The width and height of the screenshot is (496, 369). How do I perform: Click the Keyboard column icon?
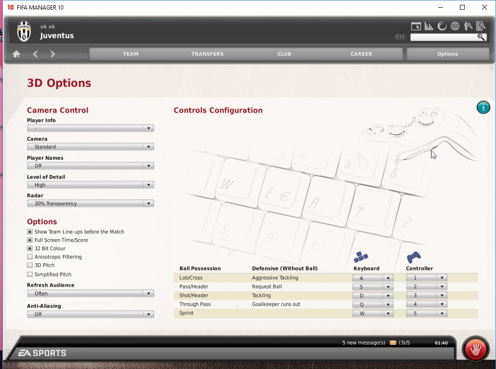tap(361, 257)
